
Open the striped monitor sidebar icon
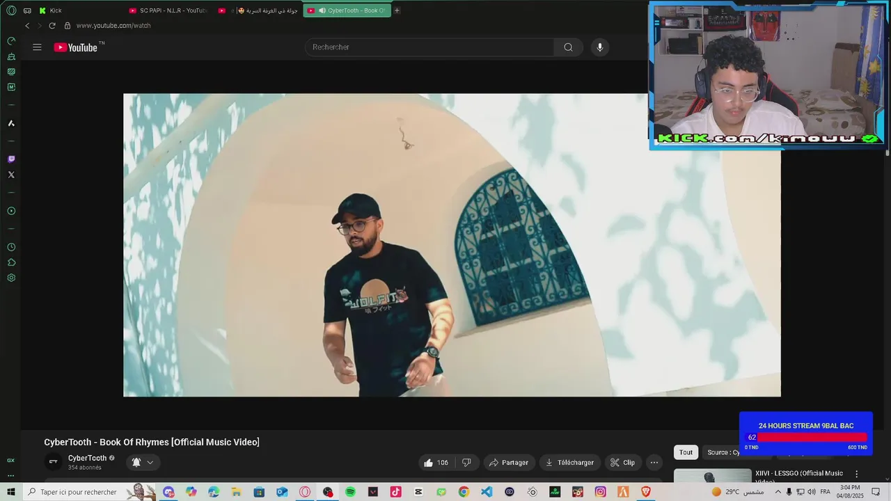[x=11, y=72]
